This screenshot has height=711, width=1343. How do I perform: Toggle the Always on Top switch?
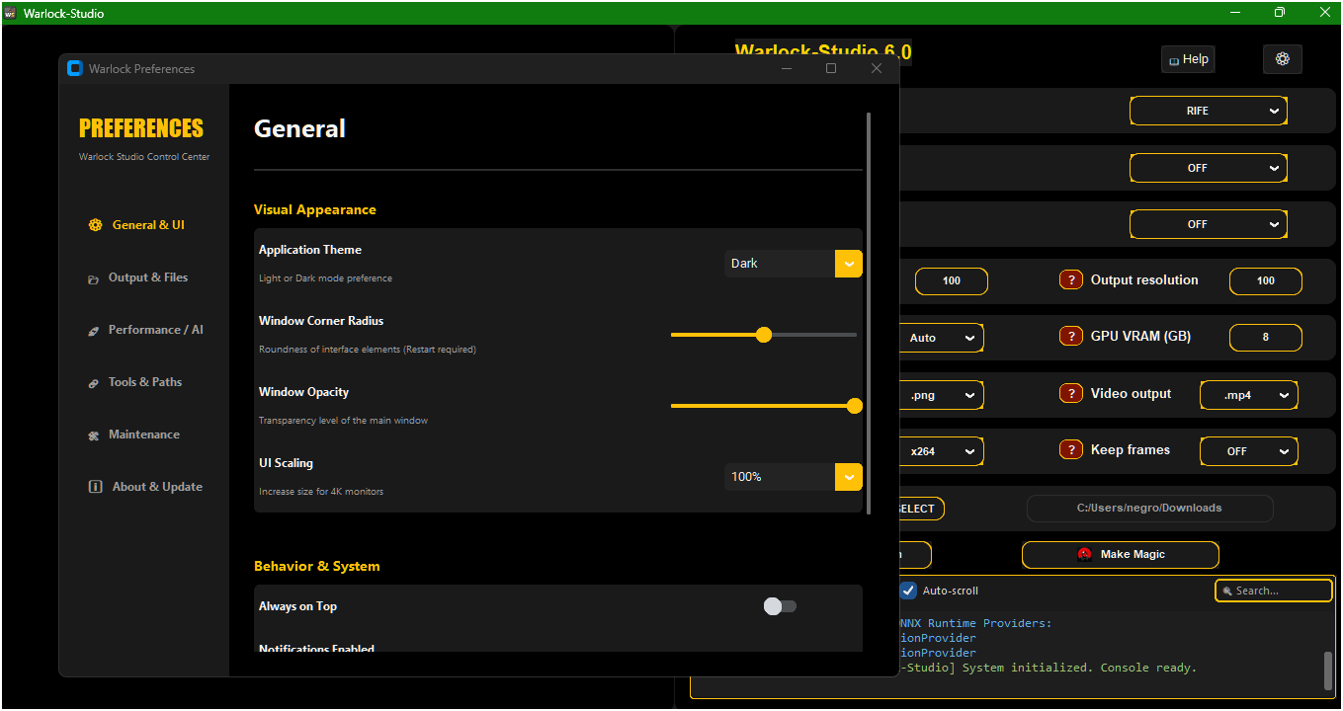pyautogui.click(x=780, y=606)
